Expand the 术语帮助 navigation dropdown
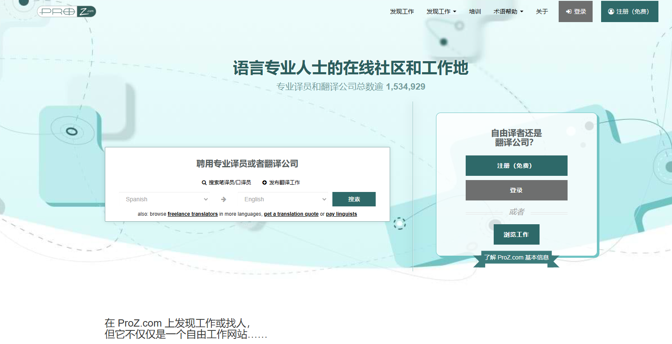The height and width of the screenshot is (344, 672). [508, 11]
